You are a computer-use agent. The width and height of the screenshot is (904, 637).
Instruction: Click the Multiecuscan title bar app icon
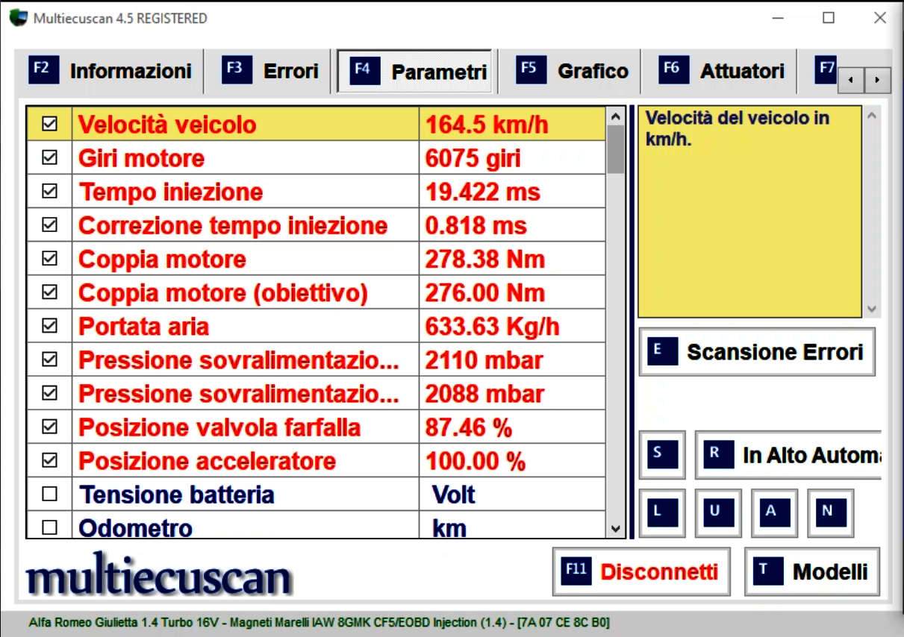pos(18,18)
